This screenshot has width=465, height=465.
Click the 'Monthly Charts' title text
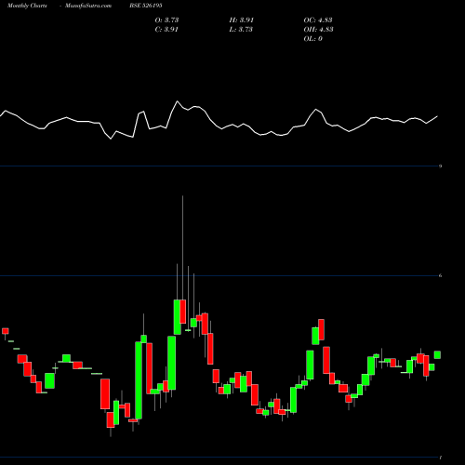point(27,6)
